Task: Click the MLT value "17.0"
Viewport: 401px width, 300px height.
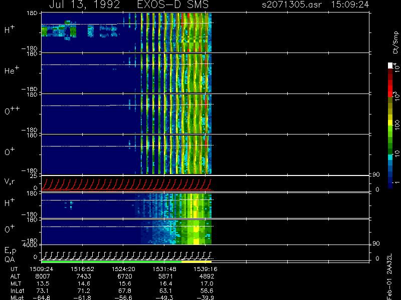Action: (x=207, y=283)
